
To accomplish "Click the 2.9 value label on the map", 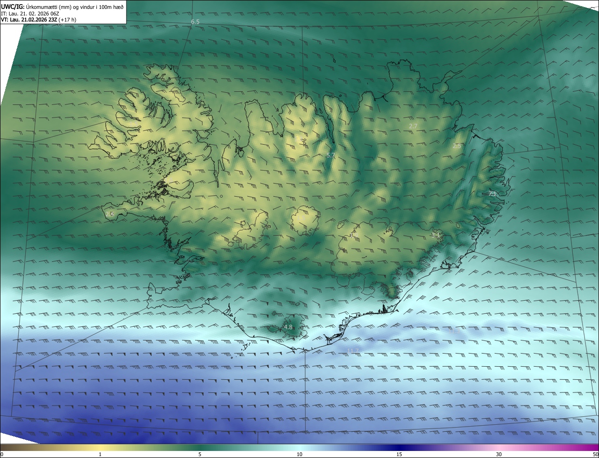I will pos(110,214).
